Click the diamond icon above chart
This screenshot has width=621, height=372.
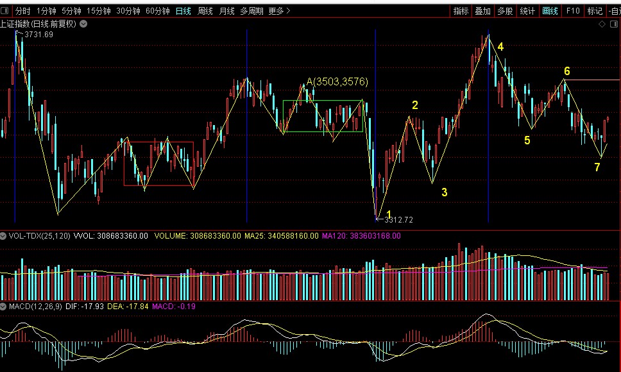[602, 24]
